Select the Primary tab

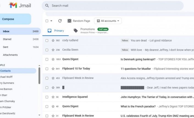point(56,31)
